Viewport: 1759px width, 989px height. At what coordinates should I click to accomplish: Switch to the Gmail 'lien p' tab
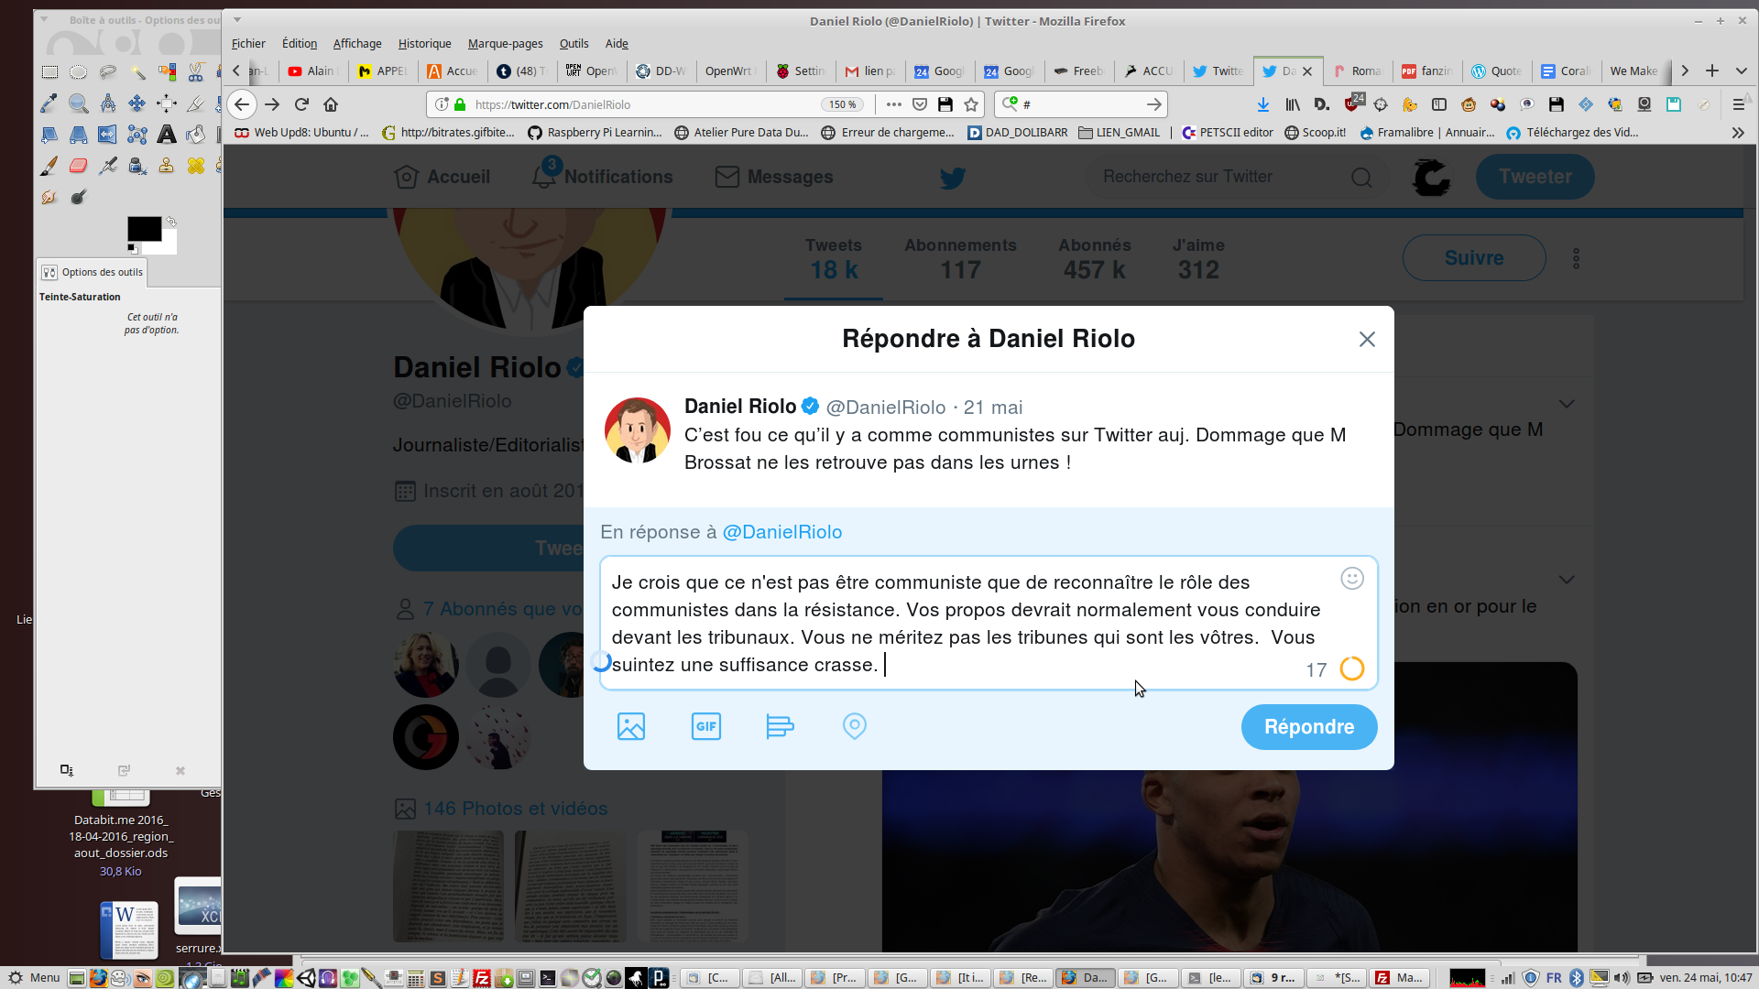point(870,71)
